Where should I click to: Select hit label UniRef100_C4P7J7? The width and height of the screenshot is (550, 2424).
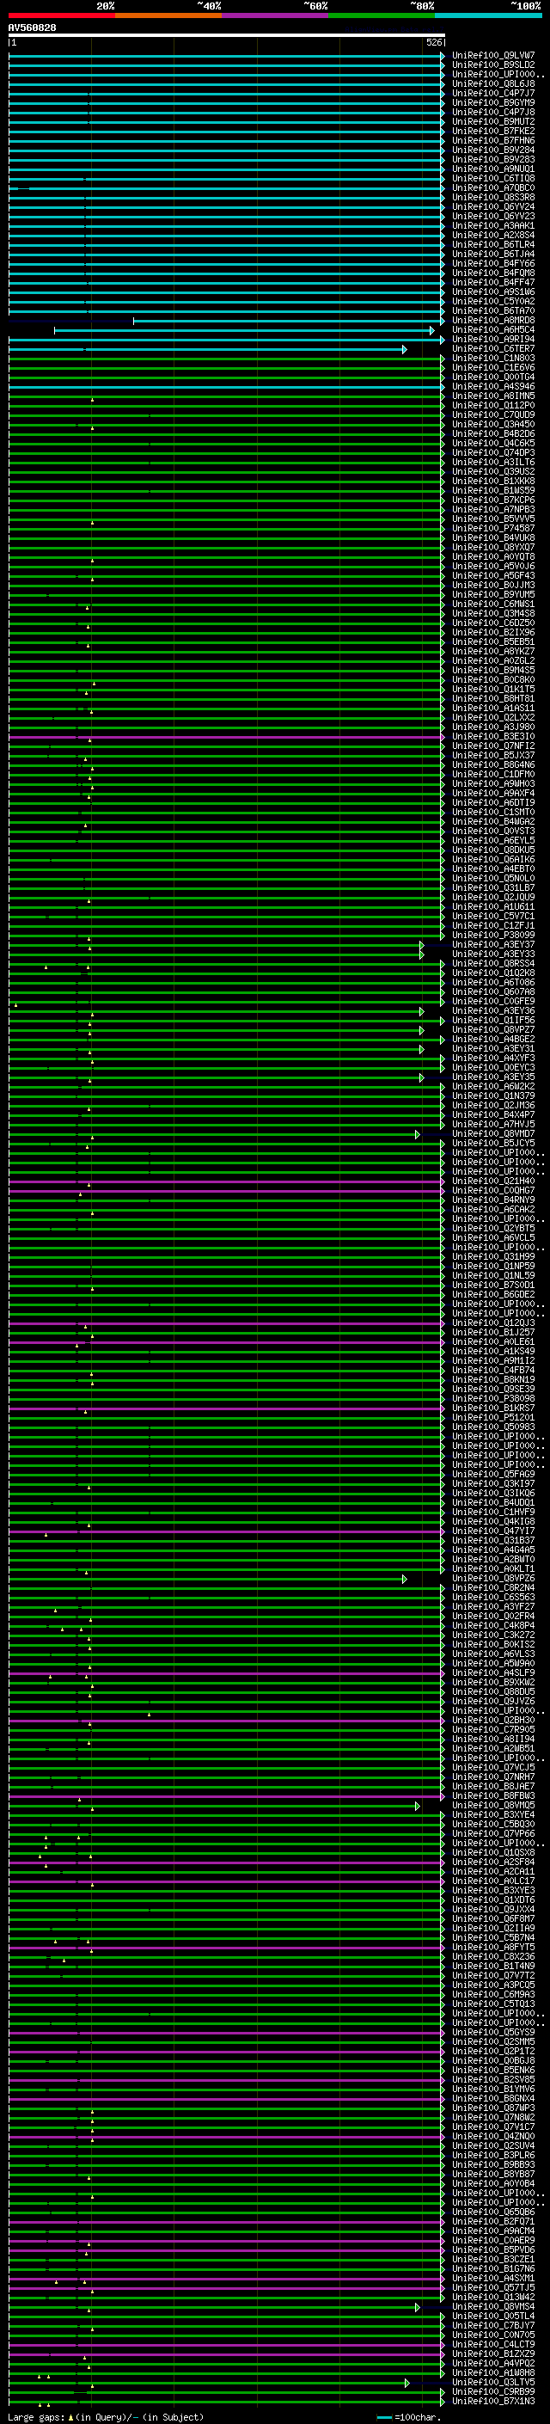tap(492, 93)
